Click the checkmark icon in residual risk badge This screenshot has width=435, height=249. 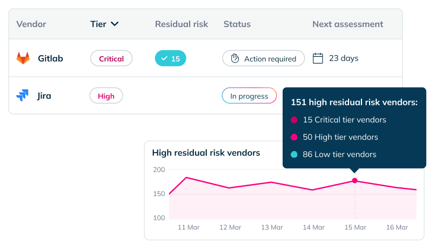(x=164, y=58)
